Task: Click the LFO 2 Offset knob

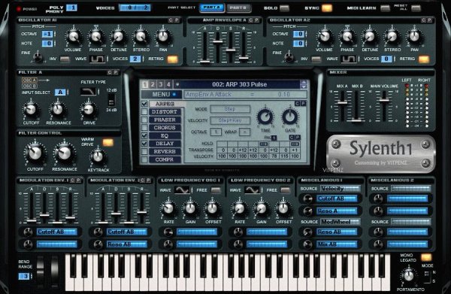Action: [283, 208]
